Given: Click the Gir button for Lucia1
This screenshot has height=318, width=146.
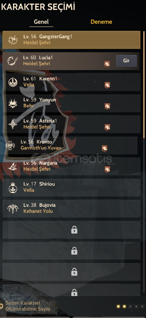Looking at the screenshot, I should (126, 61).
